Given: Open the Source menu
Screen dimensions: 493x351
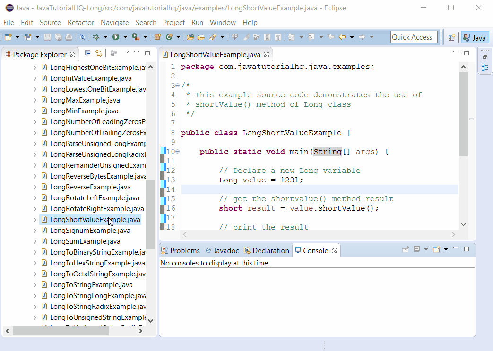Looking at the screenshot, I should click(50, 23).
